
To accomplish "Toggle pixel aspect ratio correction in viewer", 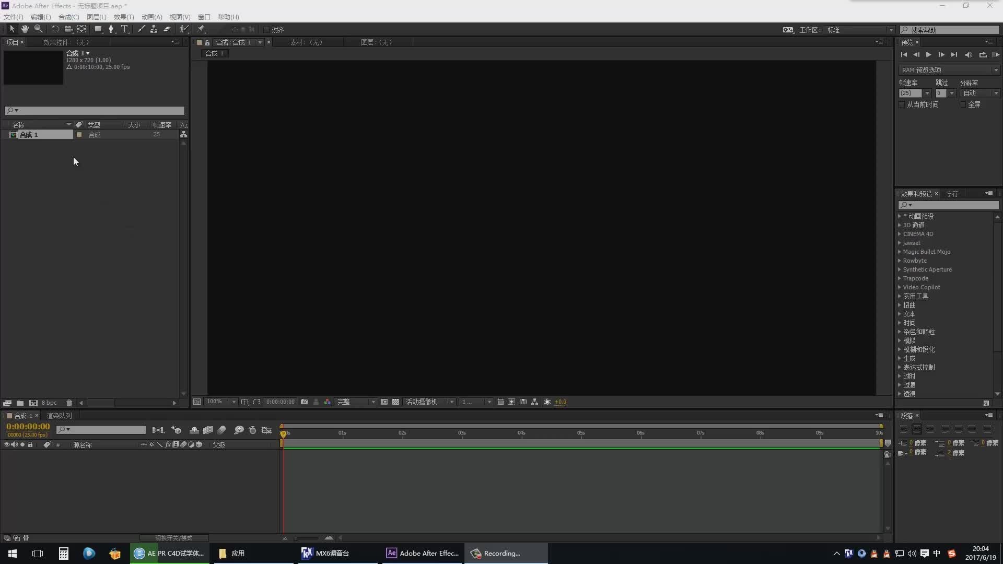I will (500, 402).
